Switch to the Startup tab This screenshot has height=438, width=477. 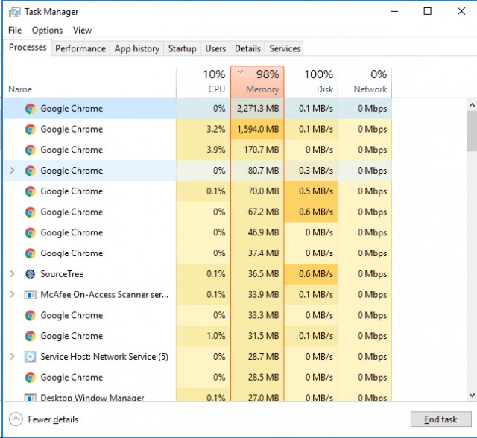182,48
